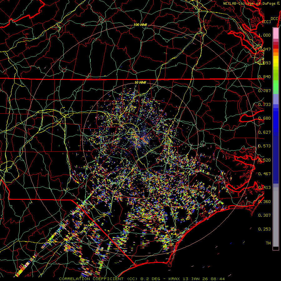
Task: Click the Correlation Coefficient KRAX caption text
Action: [x=142, y=279]
